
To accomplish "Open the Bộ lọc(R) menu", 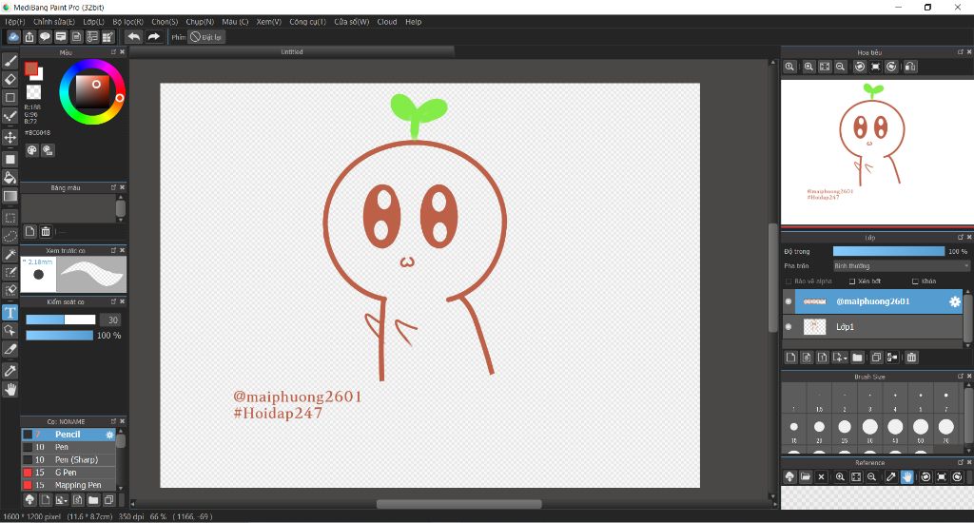I will pyautogui.click(x=128, y=22).
